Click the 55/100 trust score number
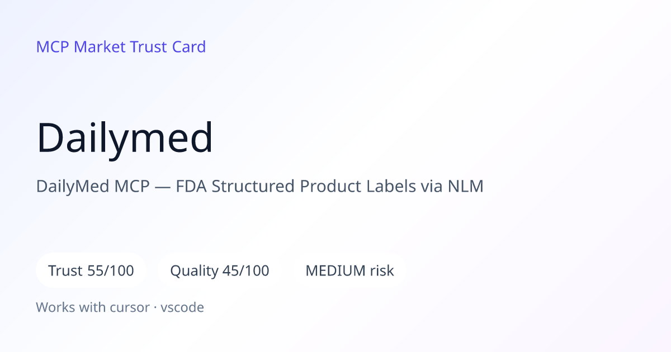This screenshot has height=352, width=671. tap(111, 271)
